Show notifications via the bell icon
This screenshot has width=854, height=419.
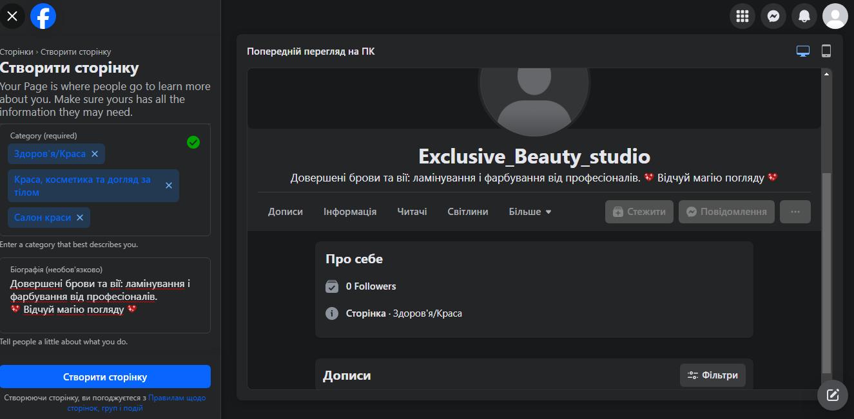click(804, 16)
